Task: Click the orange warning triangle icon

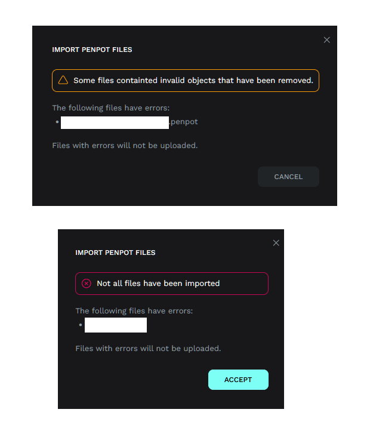Action: pos(63,80)
